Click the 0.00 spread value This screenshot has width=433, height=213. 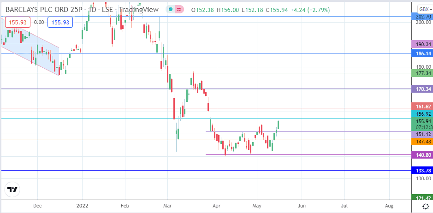39,23
